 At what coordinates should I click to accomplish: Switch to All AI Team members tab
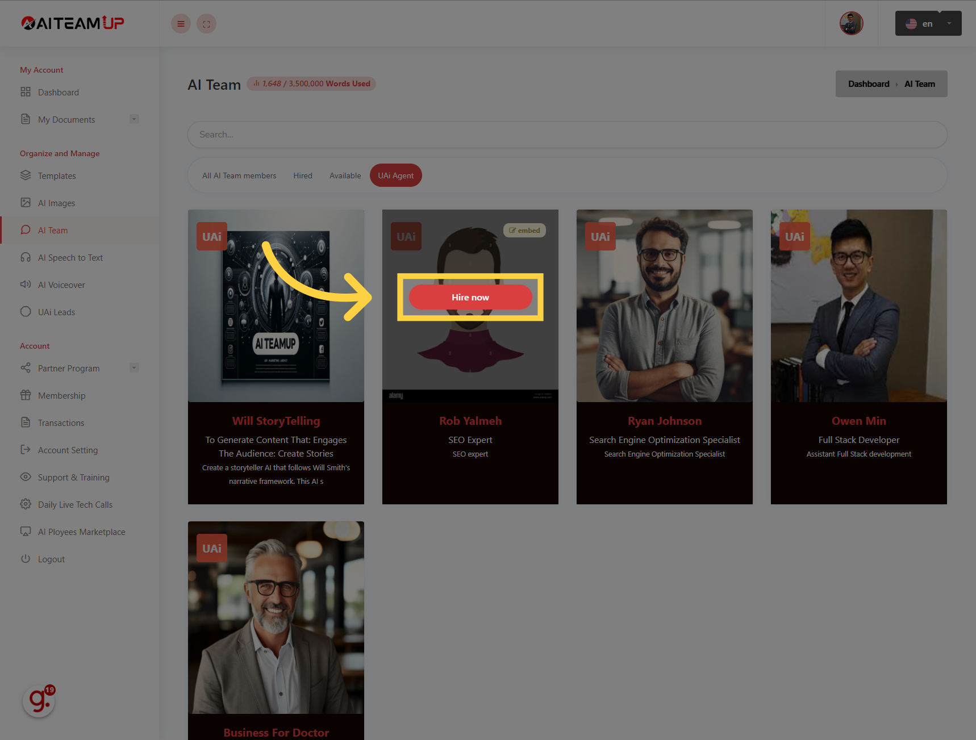click(x=239, y=175)
